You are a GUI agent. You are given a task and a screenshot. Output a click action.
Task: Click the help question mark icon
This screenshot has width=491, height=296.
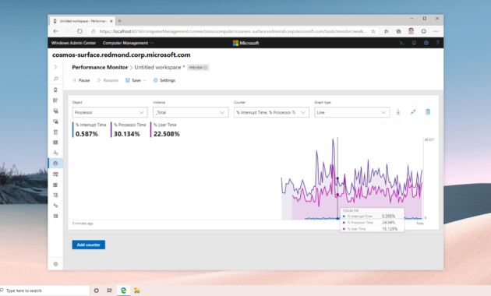coord(437,43)
